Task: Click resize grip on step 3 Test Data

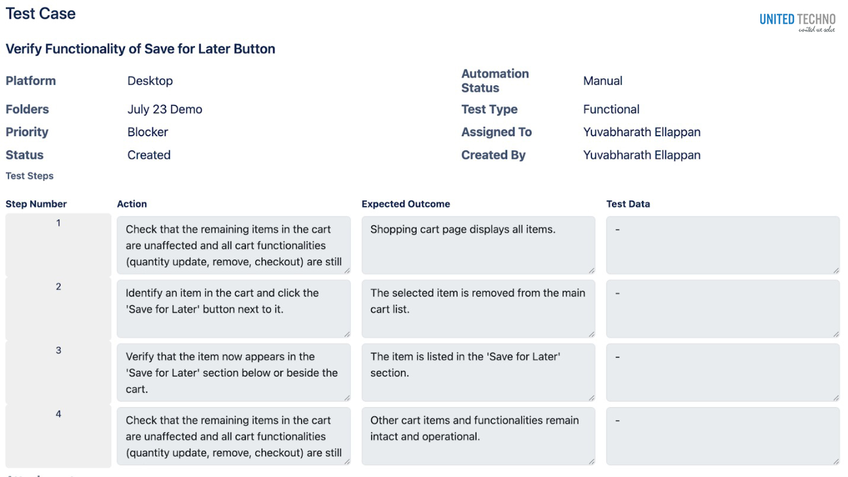Action: click(x=836, y=398)
